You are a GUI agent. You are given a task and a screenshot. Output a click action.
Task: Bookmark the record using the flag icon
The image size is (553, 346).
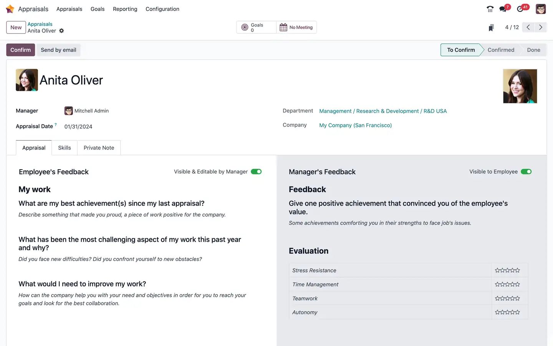click(x=491, y=27)
